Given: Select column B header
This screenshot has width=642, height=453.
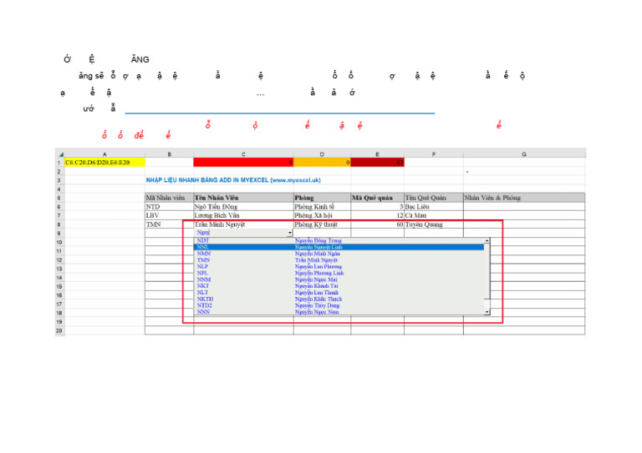Looking at the screenshot, I should 170,154.
